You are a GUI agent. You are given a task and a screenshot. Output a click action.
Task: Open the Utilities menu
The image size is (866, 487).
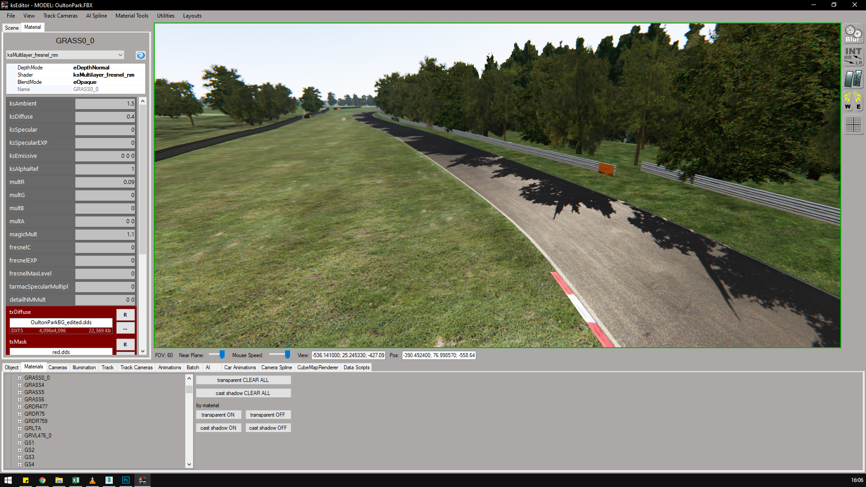[166, 16]
